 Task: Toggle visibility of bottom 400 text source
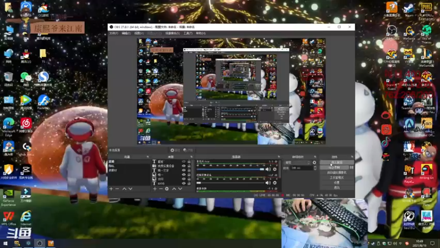184,184
